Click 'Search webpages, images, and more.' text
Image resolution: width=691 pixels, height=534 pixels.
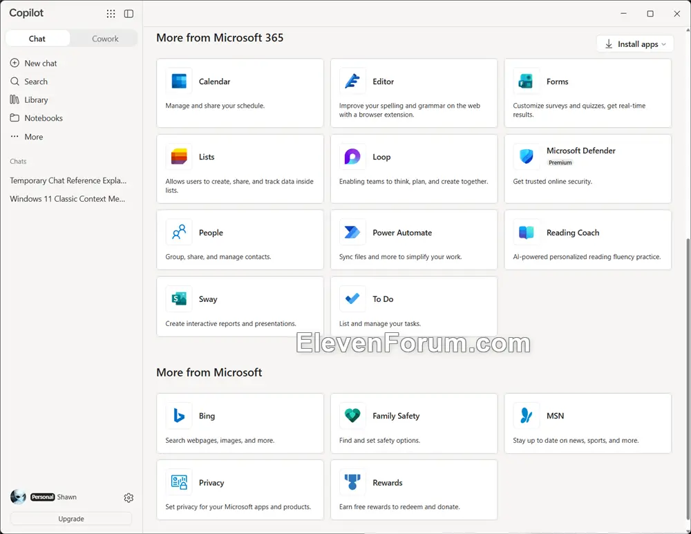pyautogui.click(x=220, y=440)
